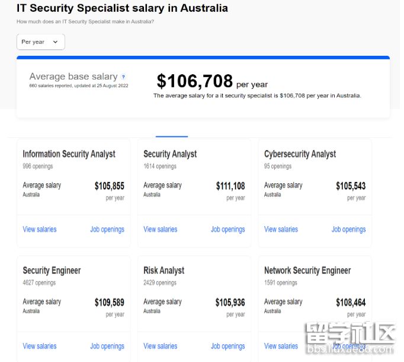View salaries for Network Security Engineer
The height and width of the screenshot is (362, 404).
[x=281, y=346]
